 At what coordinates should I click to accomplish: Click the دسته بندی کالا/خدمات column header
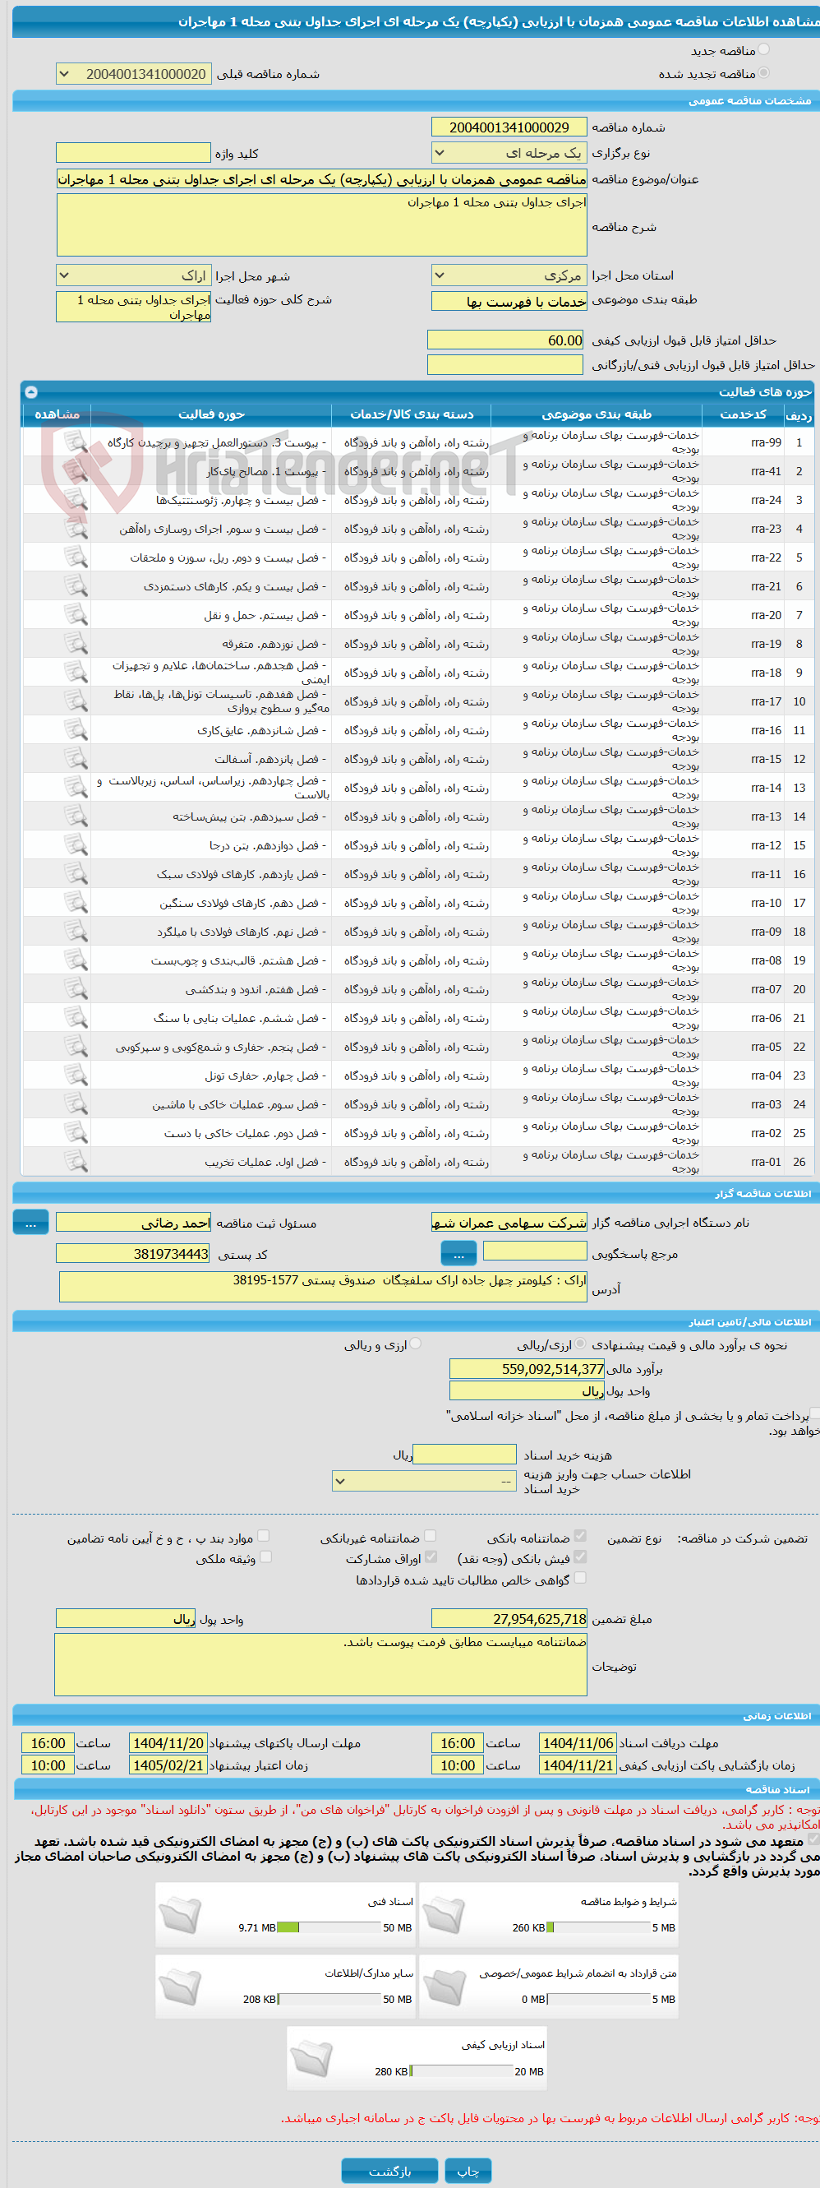[x=412, y=414]
